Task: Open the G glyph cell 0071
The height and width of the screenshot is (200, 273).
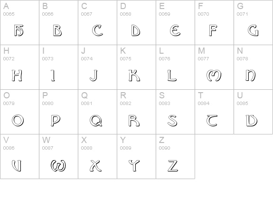Action: (x=254, y=22)
